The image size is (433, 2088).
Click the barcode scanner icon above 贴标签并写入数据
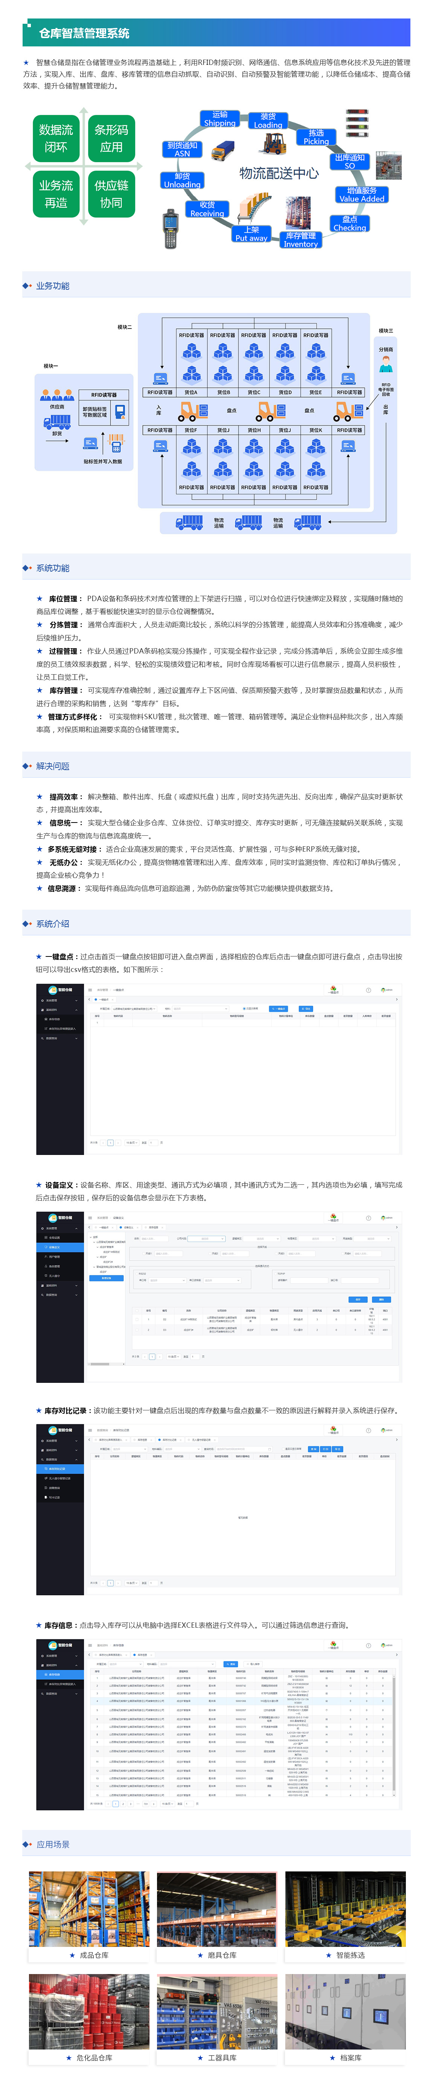pos(117,443)
